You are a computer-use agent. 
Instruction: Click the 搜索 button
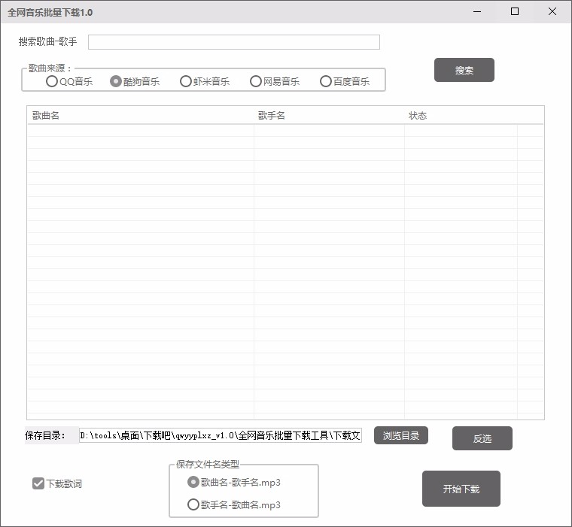click(464, 70)
